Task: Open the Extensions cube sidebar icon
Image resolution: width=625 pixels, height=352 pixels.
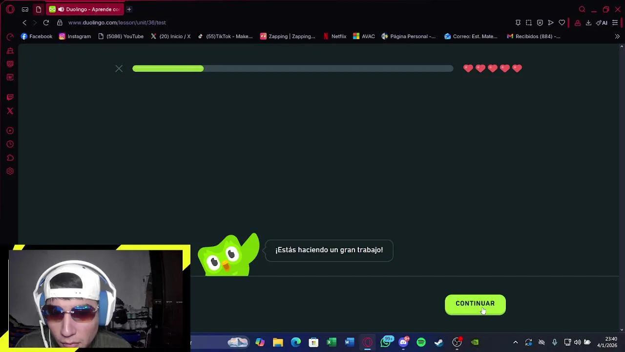Action: tap(10, 158)
